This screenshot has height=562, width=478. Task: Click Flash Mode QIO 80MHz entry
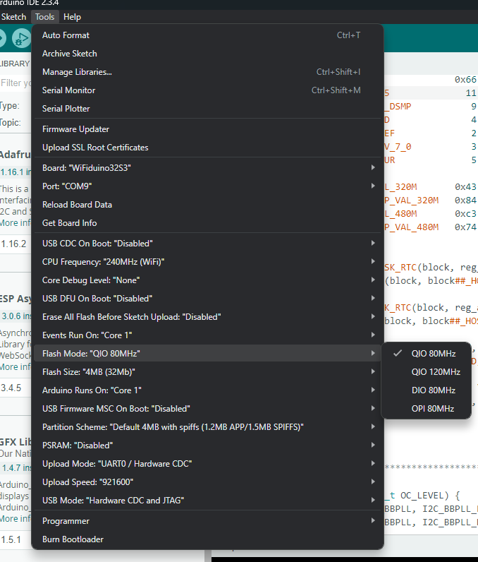[207, 354]
